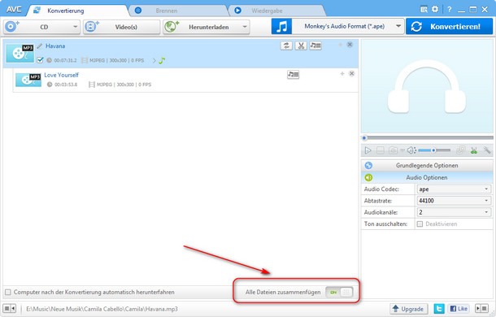Switch to the Wiedergabe tab
This screenshot has height=317, width=496.
267,11
